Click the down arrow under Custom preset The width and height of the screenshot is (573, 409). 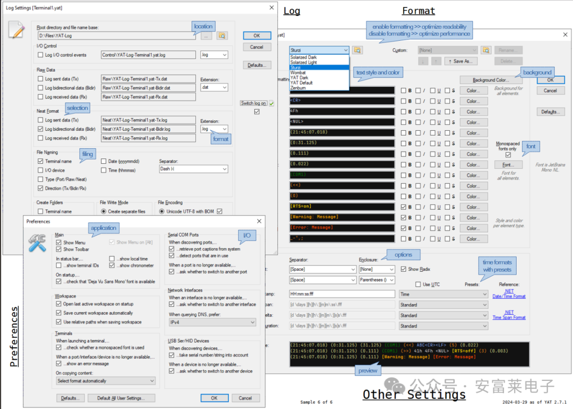coord(423,61)
